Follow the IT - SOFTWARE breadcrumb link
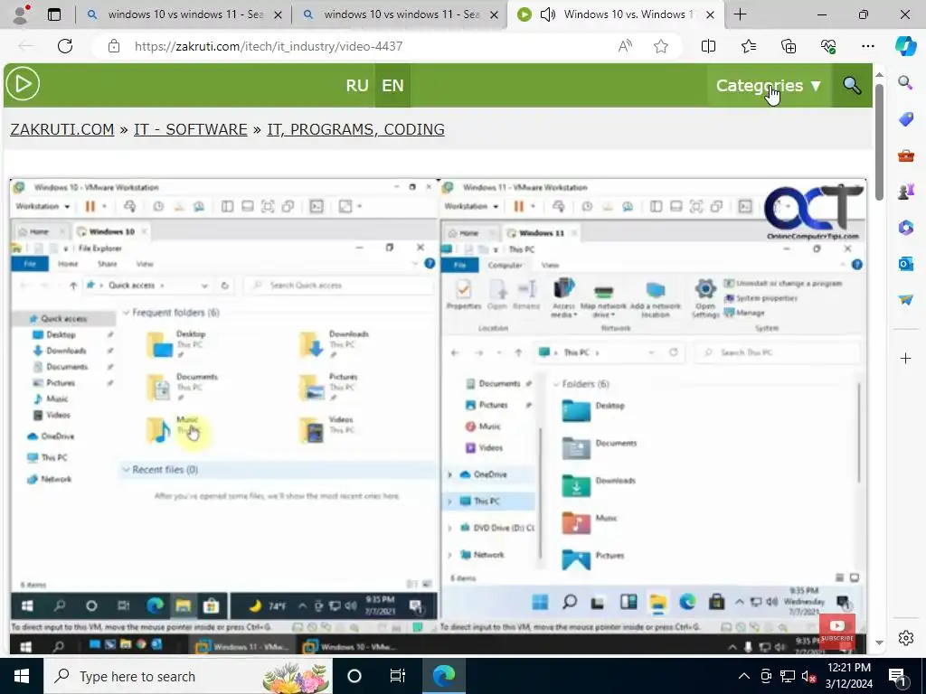Viewport: 926px width, 694px height. tap(190, 129)
